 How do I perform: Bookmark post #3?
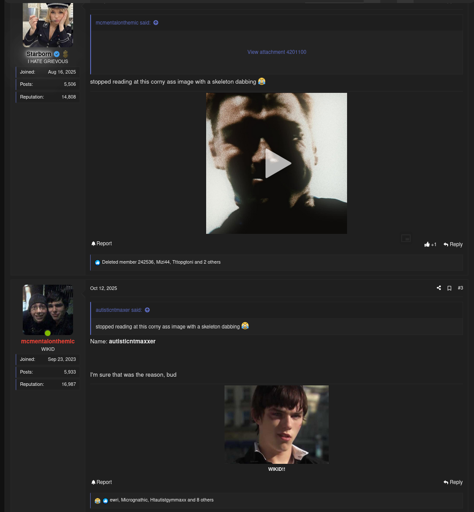click(449, 288)
